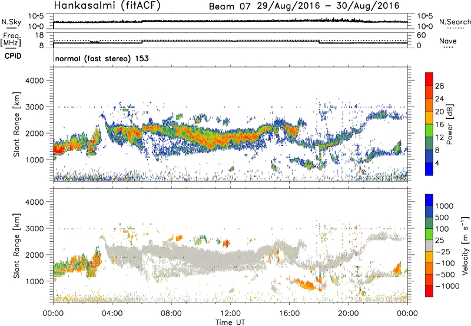Click the 500 label on velocity colorbar
Screen dimensions: 471x326
pos(443,218)
